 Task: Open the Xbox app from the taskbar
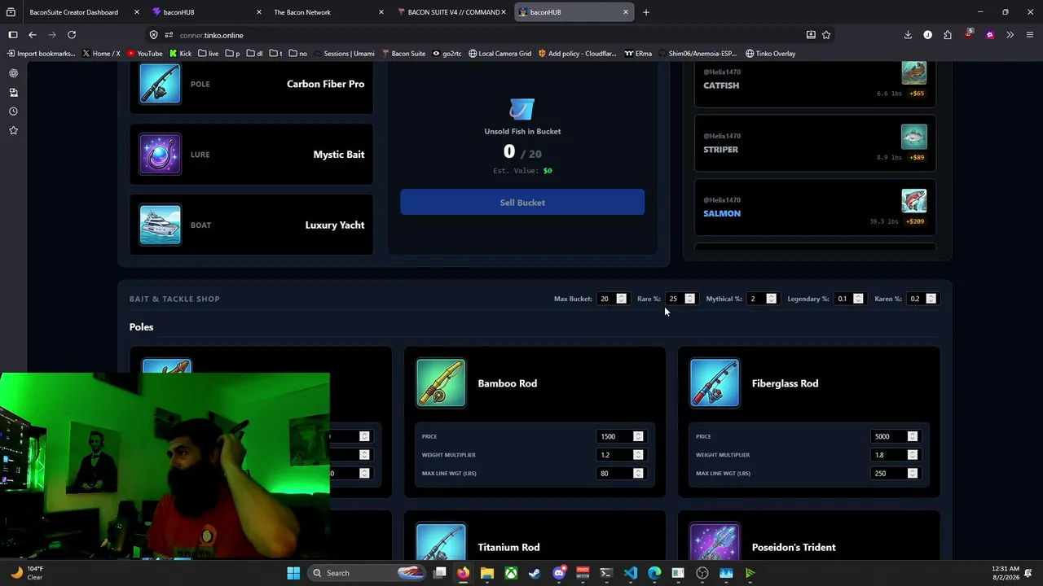coord(511,573)
